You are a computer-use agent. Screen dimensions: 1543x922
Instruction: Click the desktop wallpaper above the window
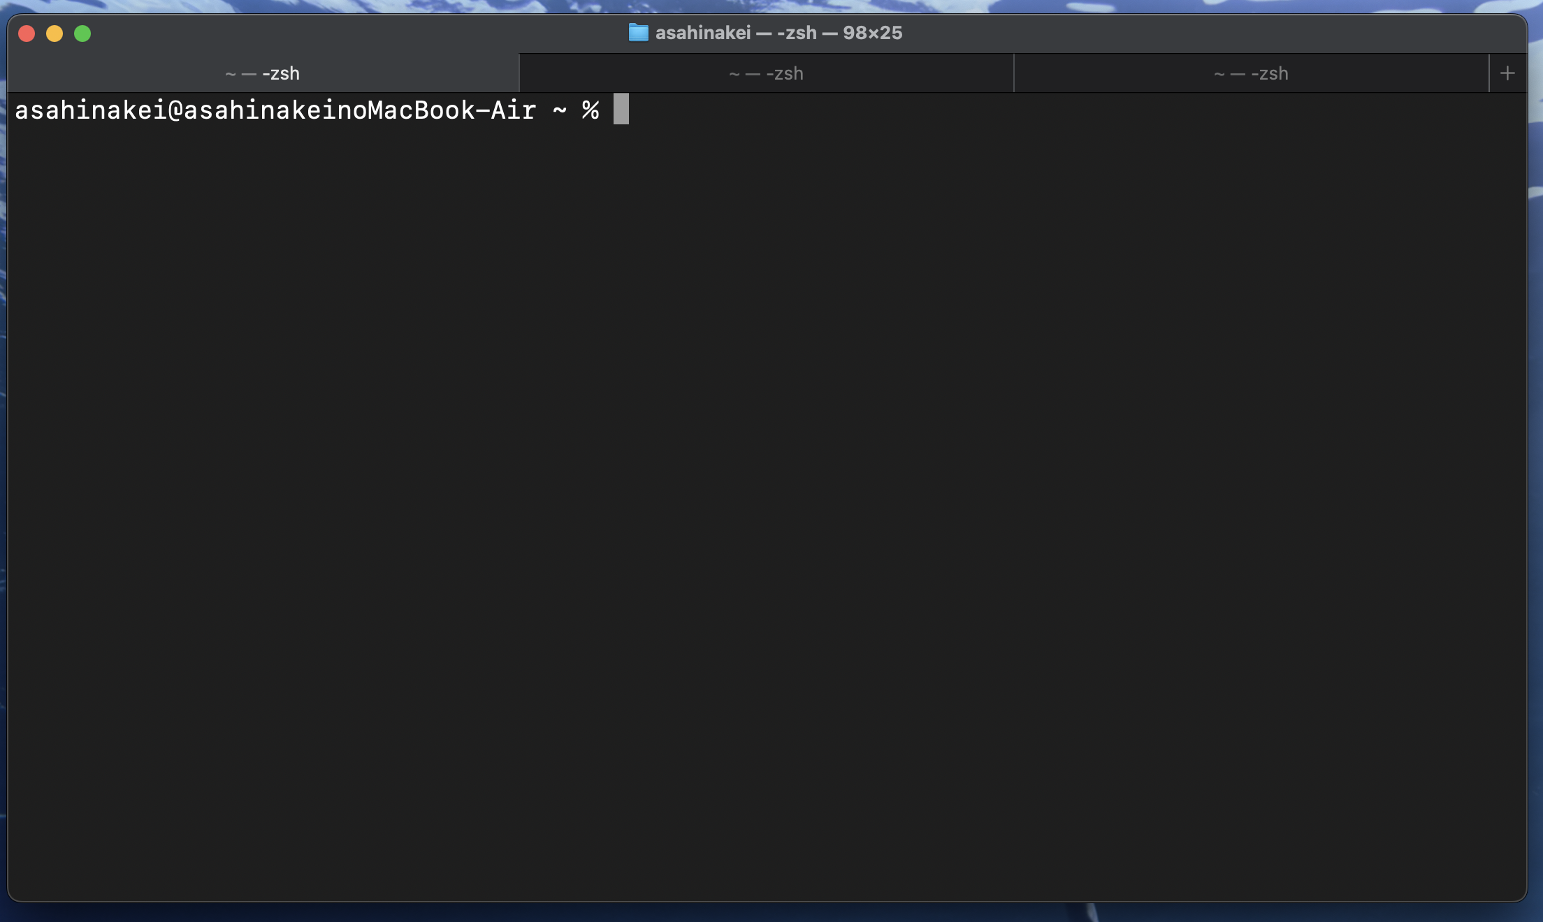point(769,6)
